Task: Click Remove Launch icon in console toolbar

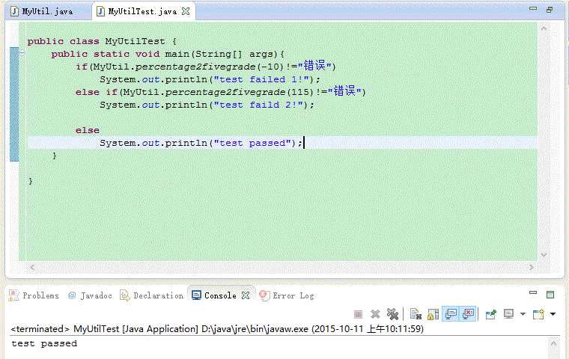Action: [375, 314]
